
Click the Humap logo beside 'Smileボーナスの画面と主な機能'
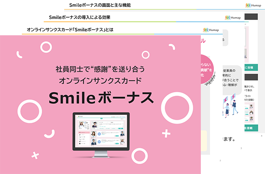(x=253, y=6)
